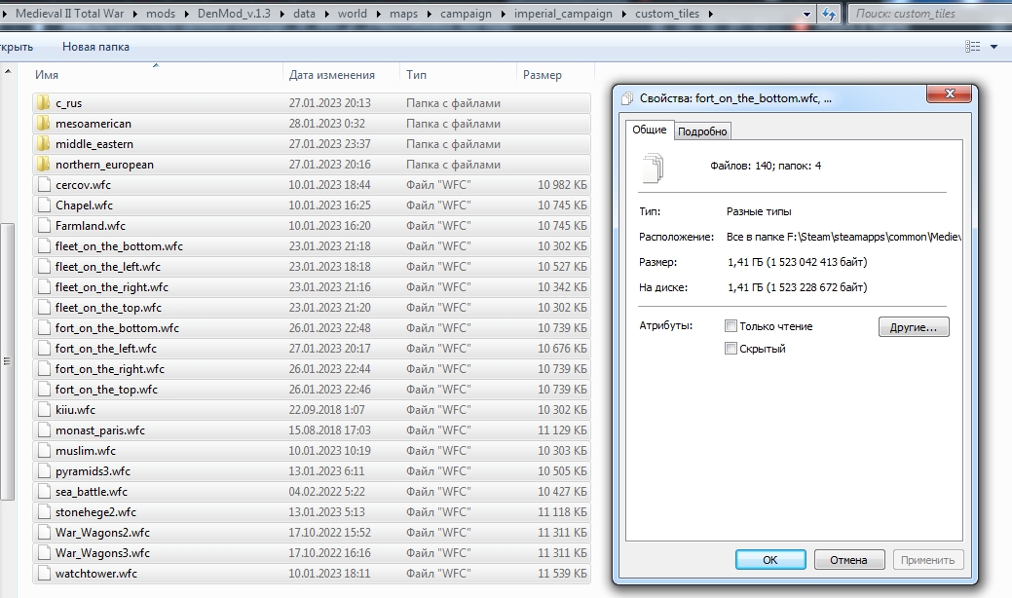Confirm the properties dialog with OK
1012x598 pixels.
click(x=770, y=560)
